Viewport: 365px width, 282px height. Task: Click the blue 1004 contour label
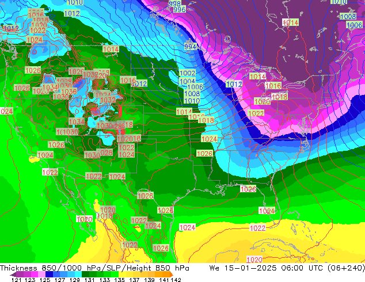[x=187, y=81]
